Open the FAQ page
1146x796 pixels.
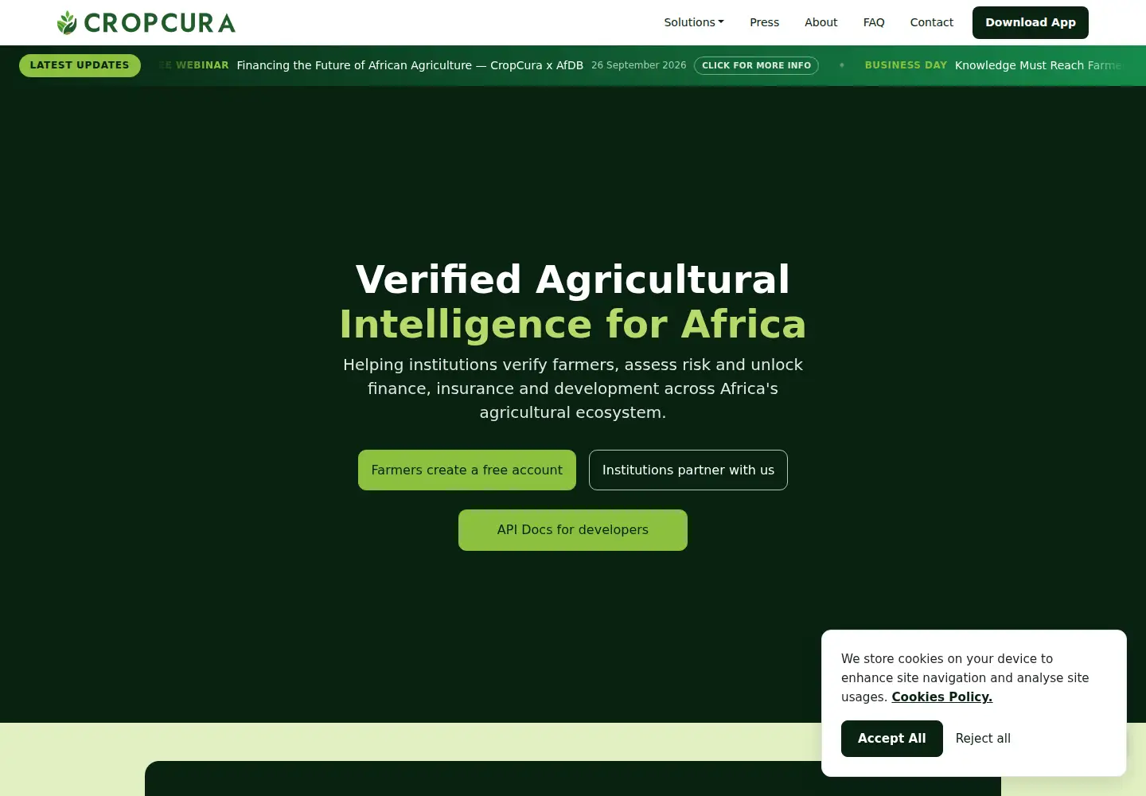(x=874, y=22)
